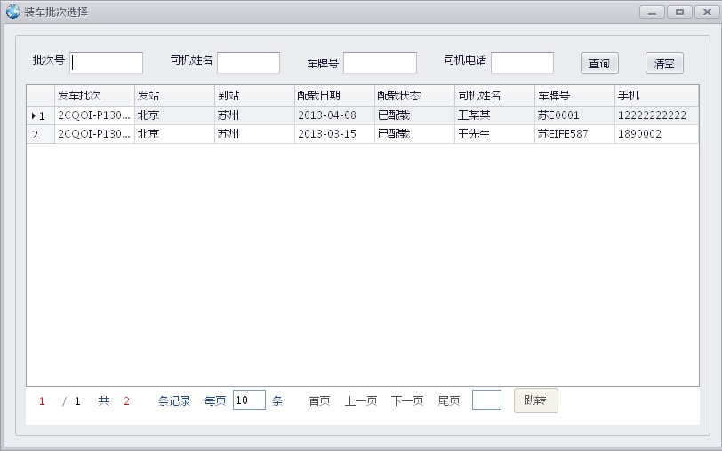Screen dimensions: 722x451
Task: Click 已配载 status in 2013-03-15 row
Action: 415,134
